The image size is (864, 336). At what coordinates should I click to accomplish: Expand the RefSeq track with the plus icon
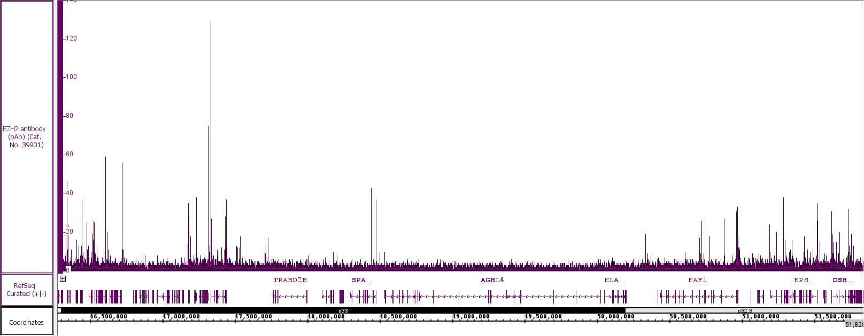pyautogui.click(x=63, y=278)
